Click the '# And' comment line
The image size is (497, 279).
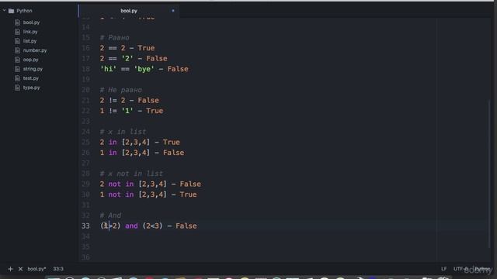pyautogui.click(x=110, y=215)
